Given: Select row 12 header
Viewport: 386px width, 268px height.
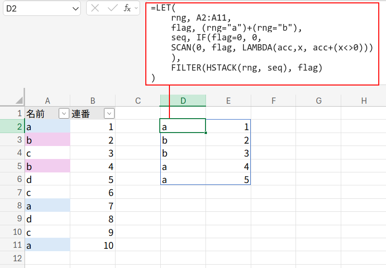Looking at the screenshot, I should [12, 258].
